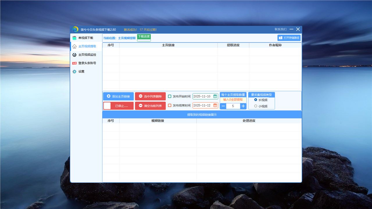The height and width of the screenshot is (209, 372).
Task: Go to the 登录头条账号 login page
Action: point(87,63)
